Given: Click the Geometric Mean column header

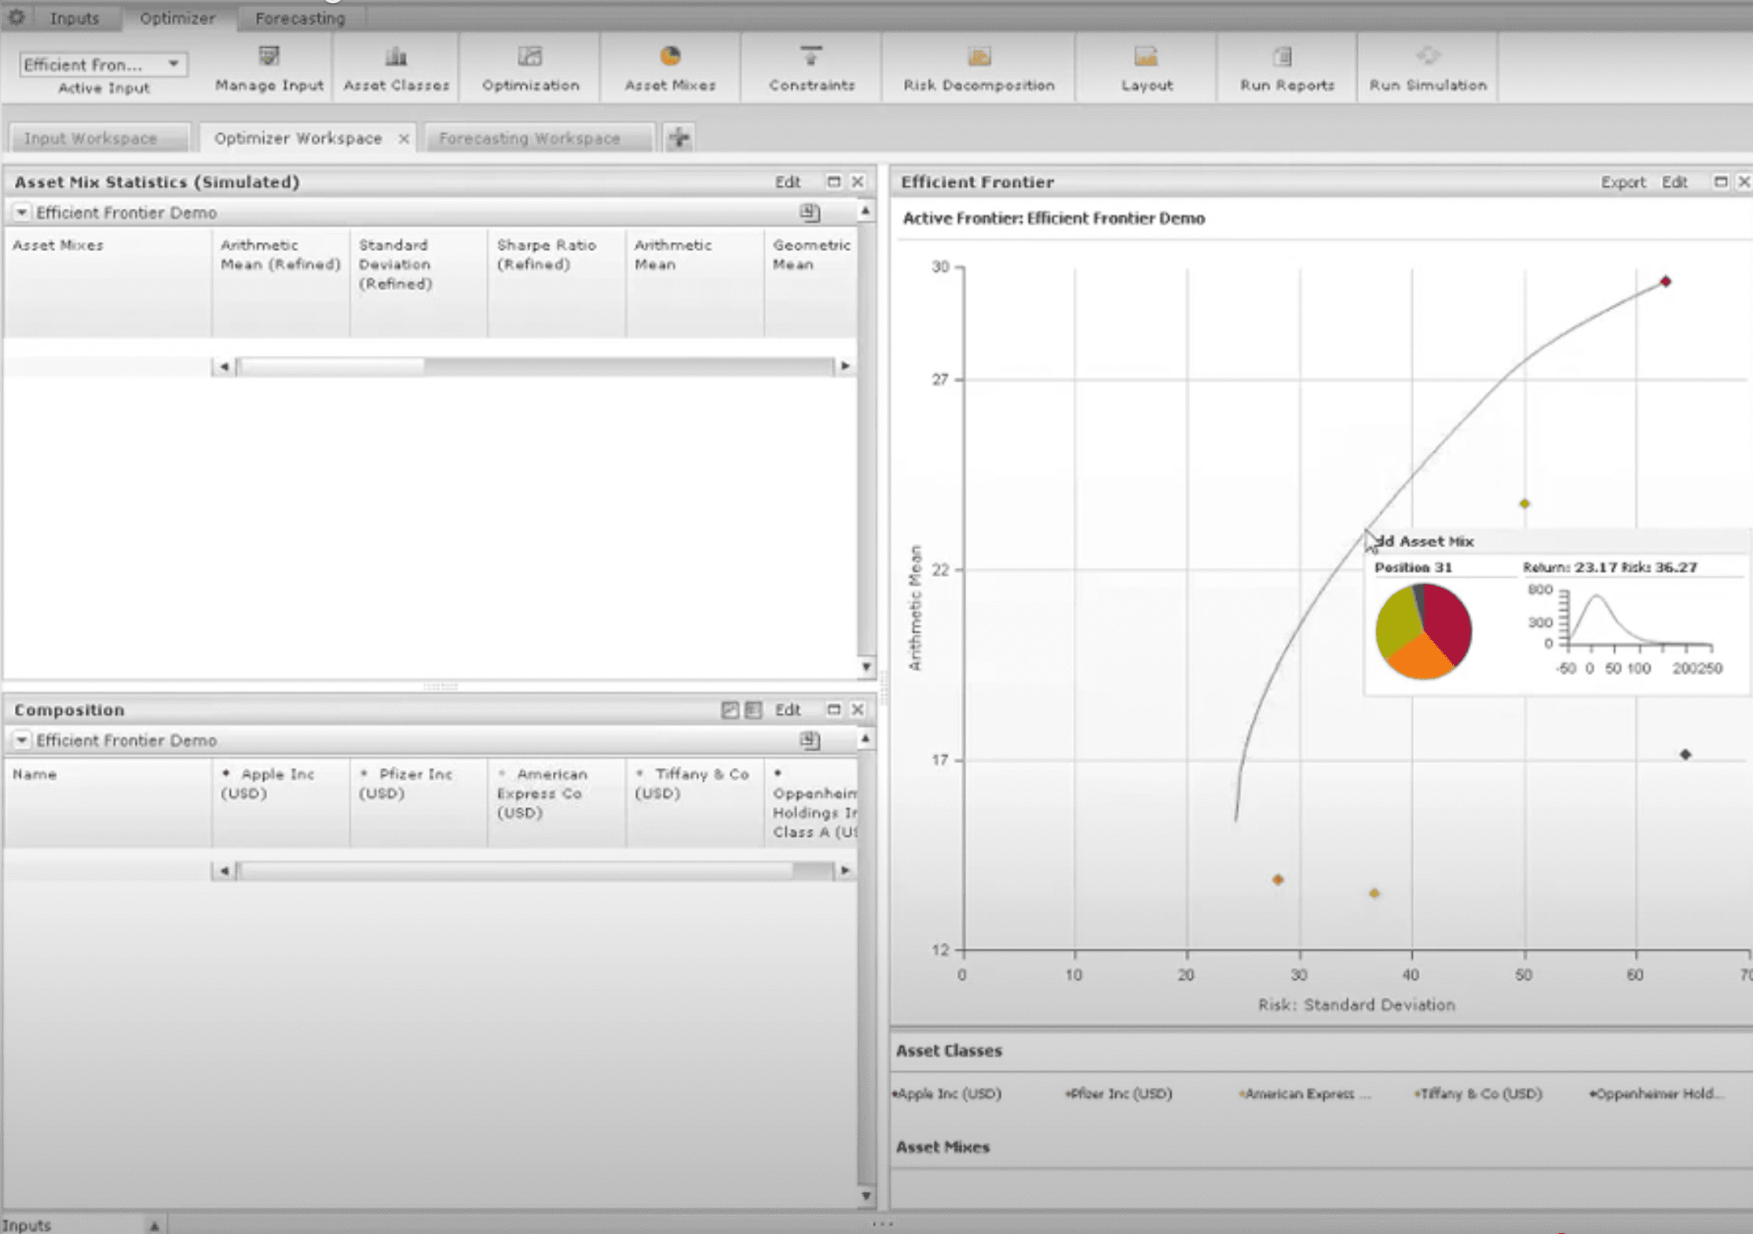Looking at the screenshot, I should coord(811,283).
